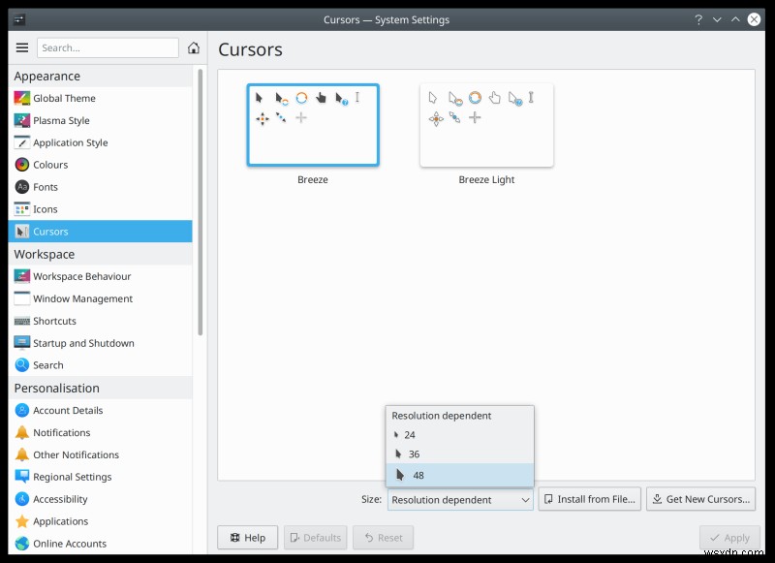Click the Breeze theme name label
Viewport: 775px width, 563px height.
point(313,179)
